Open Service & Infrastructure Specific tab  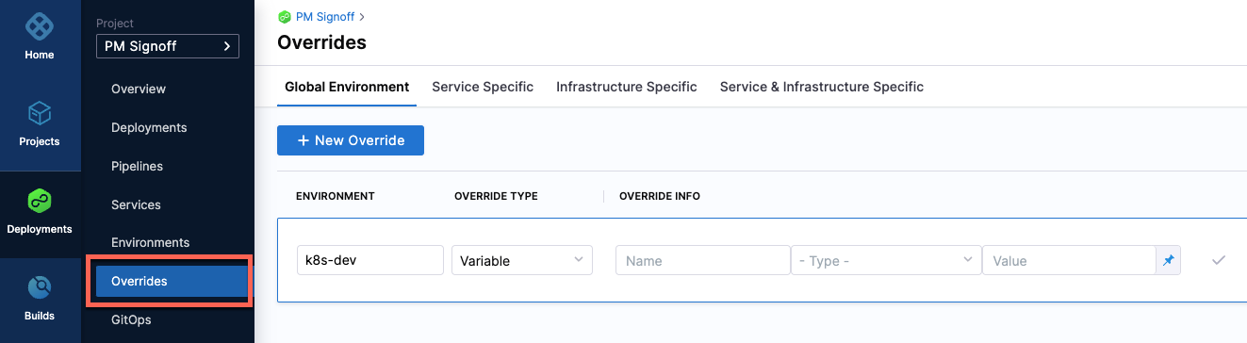[x=822, y=87]
